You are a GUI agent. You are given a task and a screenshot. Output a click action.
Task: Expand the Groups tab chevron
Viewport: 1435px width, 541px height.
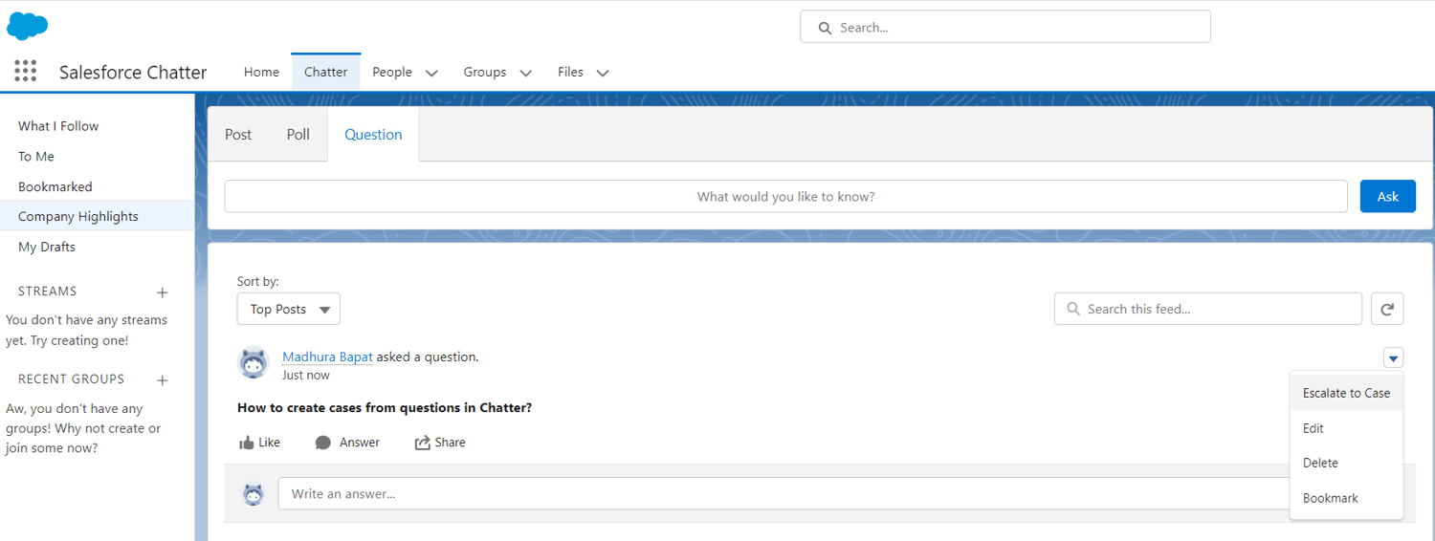tap(525, 73)
